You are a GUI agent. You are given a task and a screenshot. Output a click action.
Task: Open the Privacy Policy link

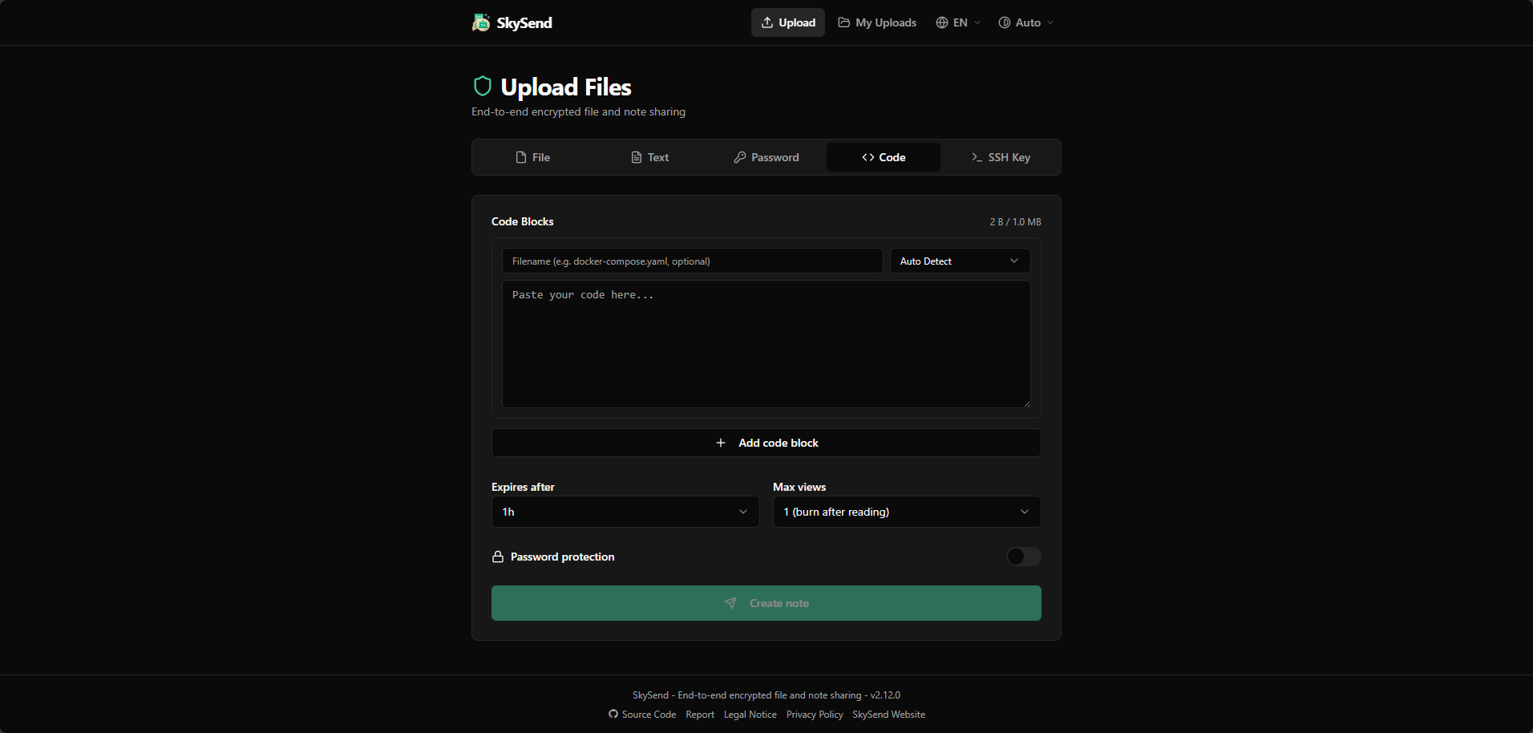(815, 714)
